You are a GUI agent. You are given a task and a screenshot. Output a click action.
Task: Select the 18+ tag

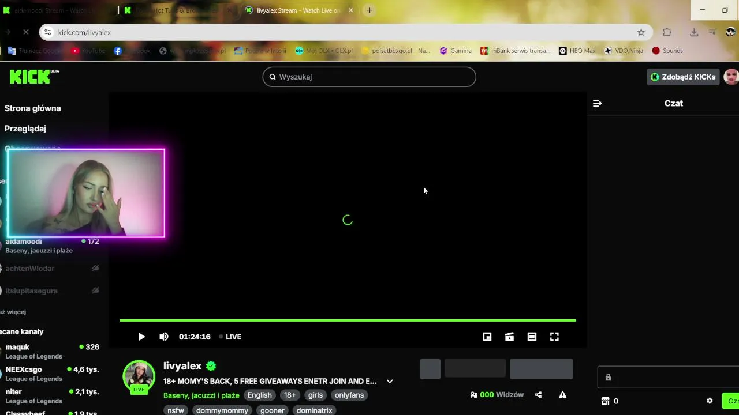pyautogui.click(x=290, y=395)
